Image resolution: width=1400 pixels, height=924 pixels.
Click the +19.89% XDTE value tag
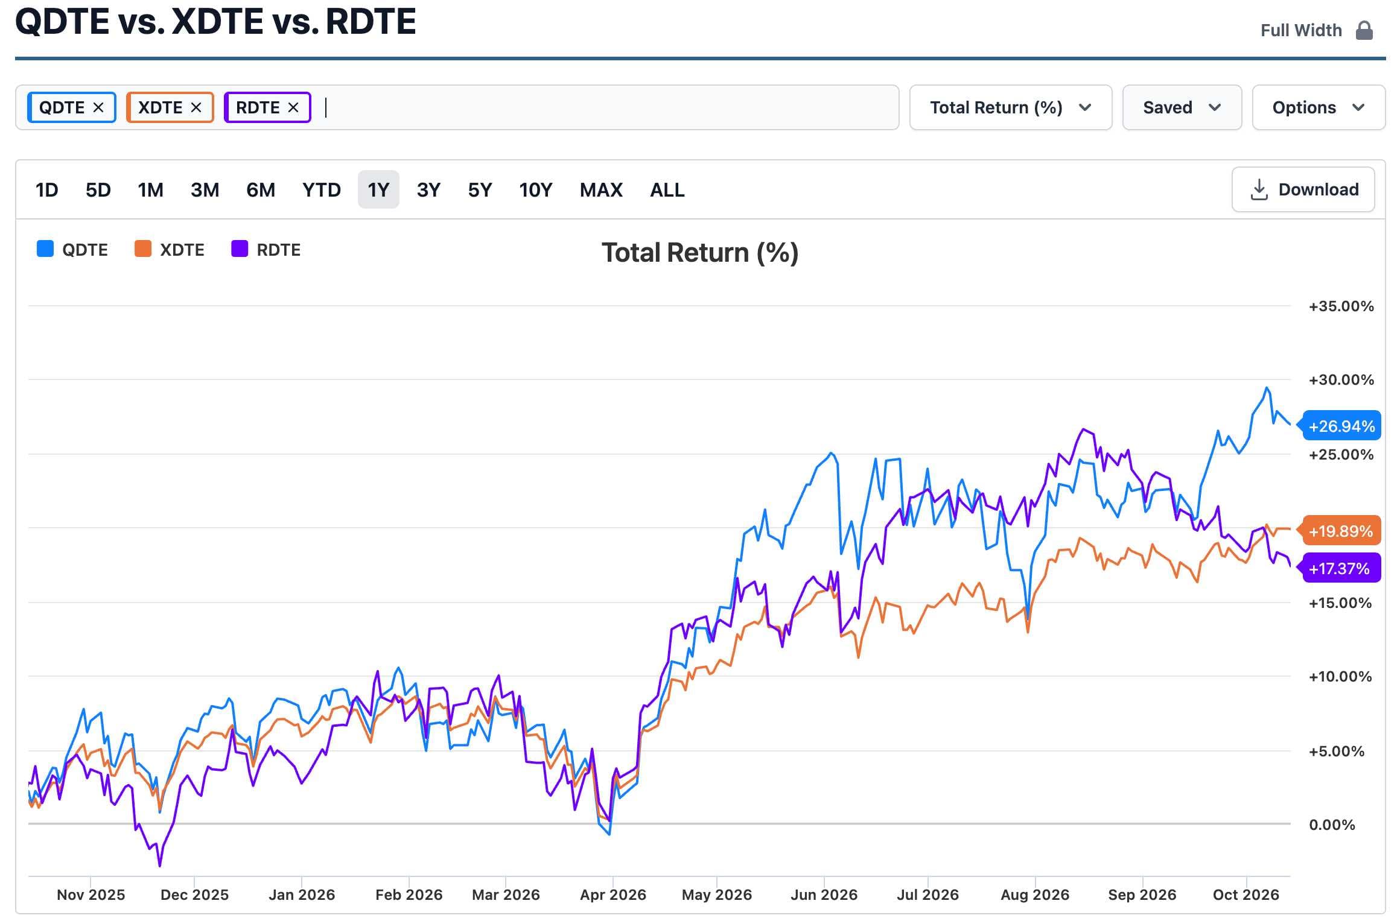(x=1341, y=531)
